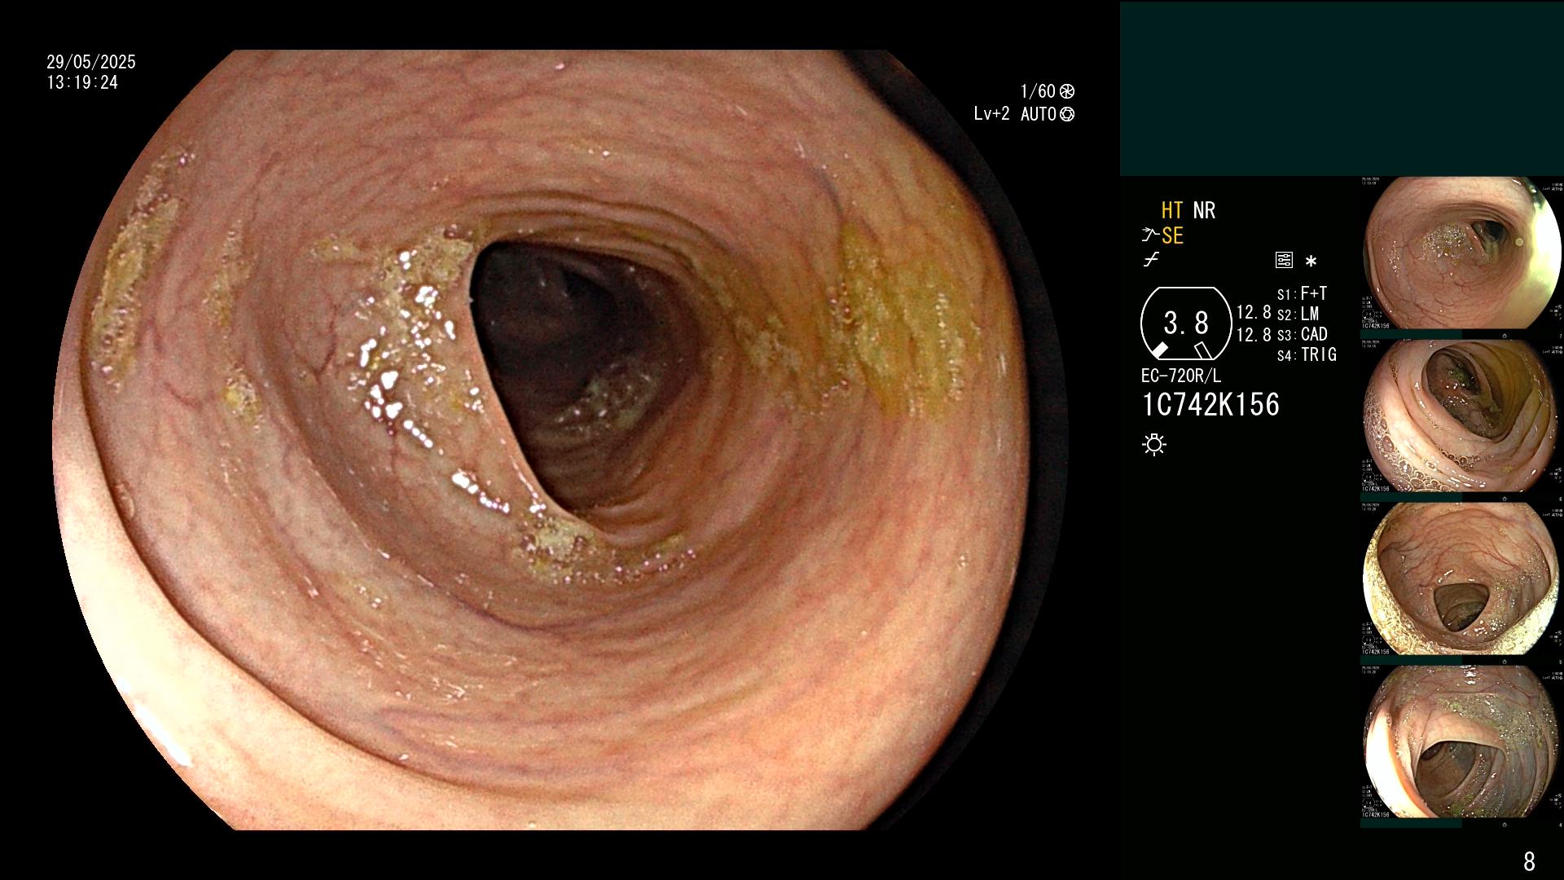Select the S1: F+T switch assignment

[x=1303, y=294]
